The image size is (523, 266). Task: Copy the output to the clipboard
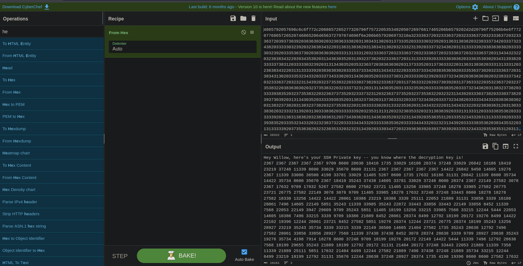click(x=495, y=147)
